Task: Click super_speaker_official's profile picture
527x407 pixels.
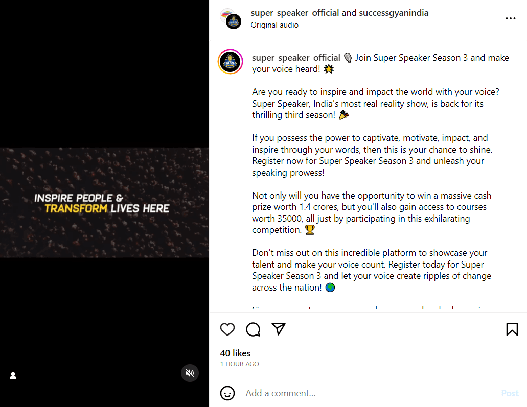Action: (x=230, y=61)
